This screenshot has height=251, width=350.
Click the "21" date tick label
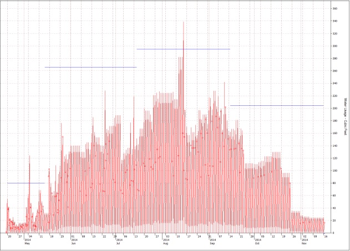pyautogui.click(x=241, y=237)
